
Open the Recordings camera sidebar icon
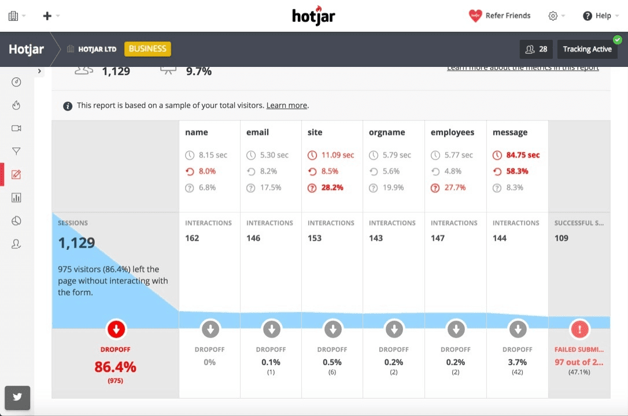pyautogui.click(x=16, y=128)
